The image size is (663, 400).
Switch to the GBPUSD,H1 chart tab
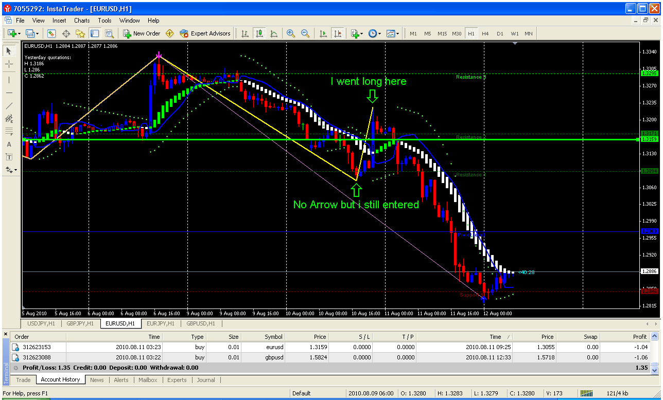(x=201, y=323)
